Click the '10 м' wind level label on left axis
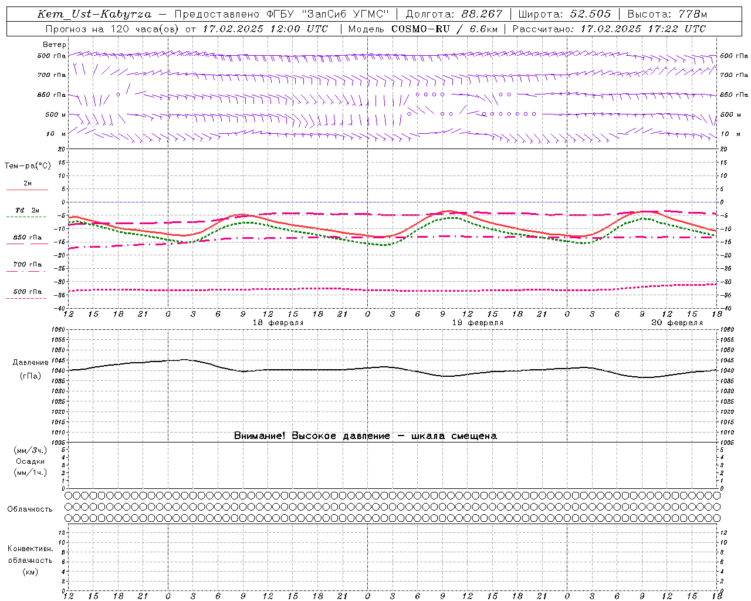The image size is (751, 601). 56,134
